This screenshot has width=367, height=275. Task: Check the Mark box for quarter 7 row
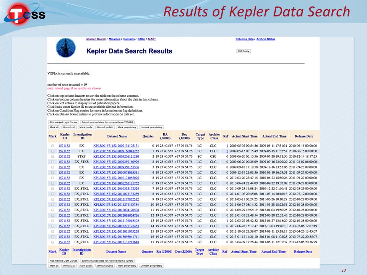click(x=53, y=188)
